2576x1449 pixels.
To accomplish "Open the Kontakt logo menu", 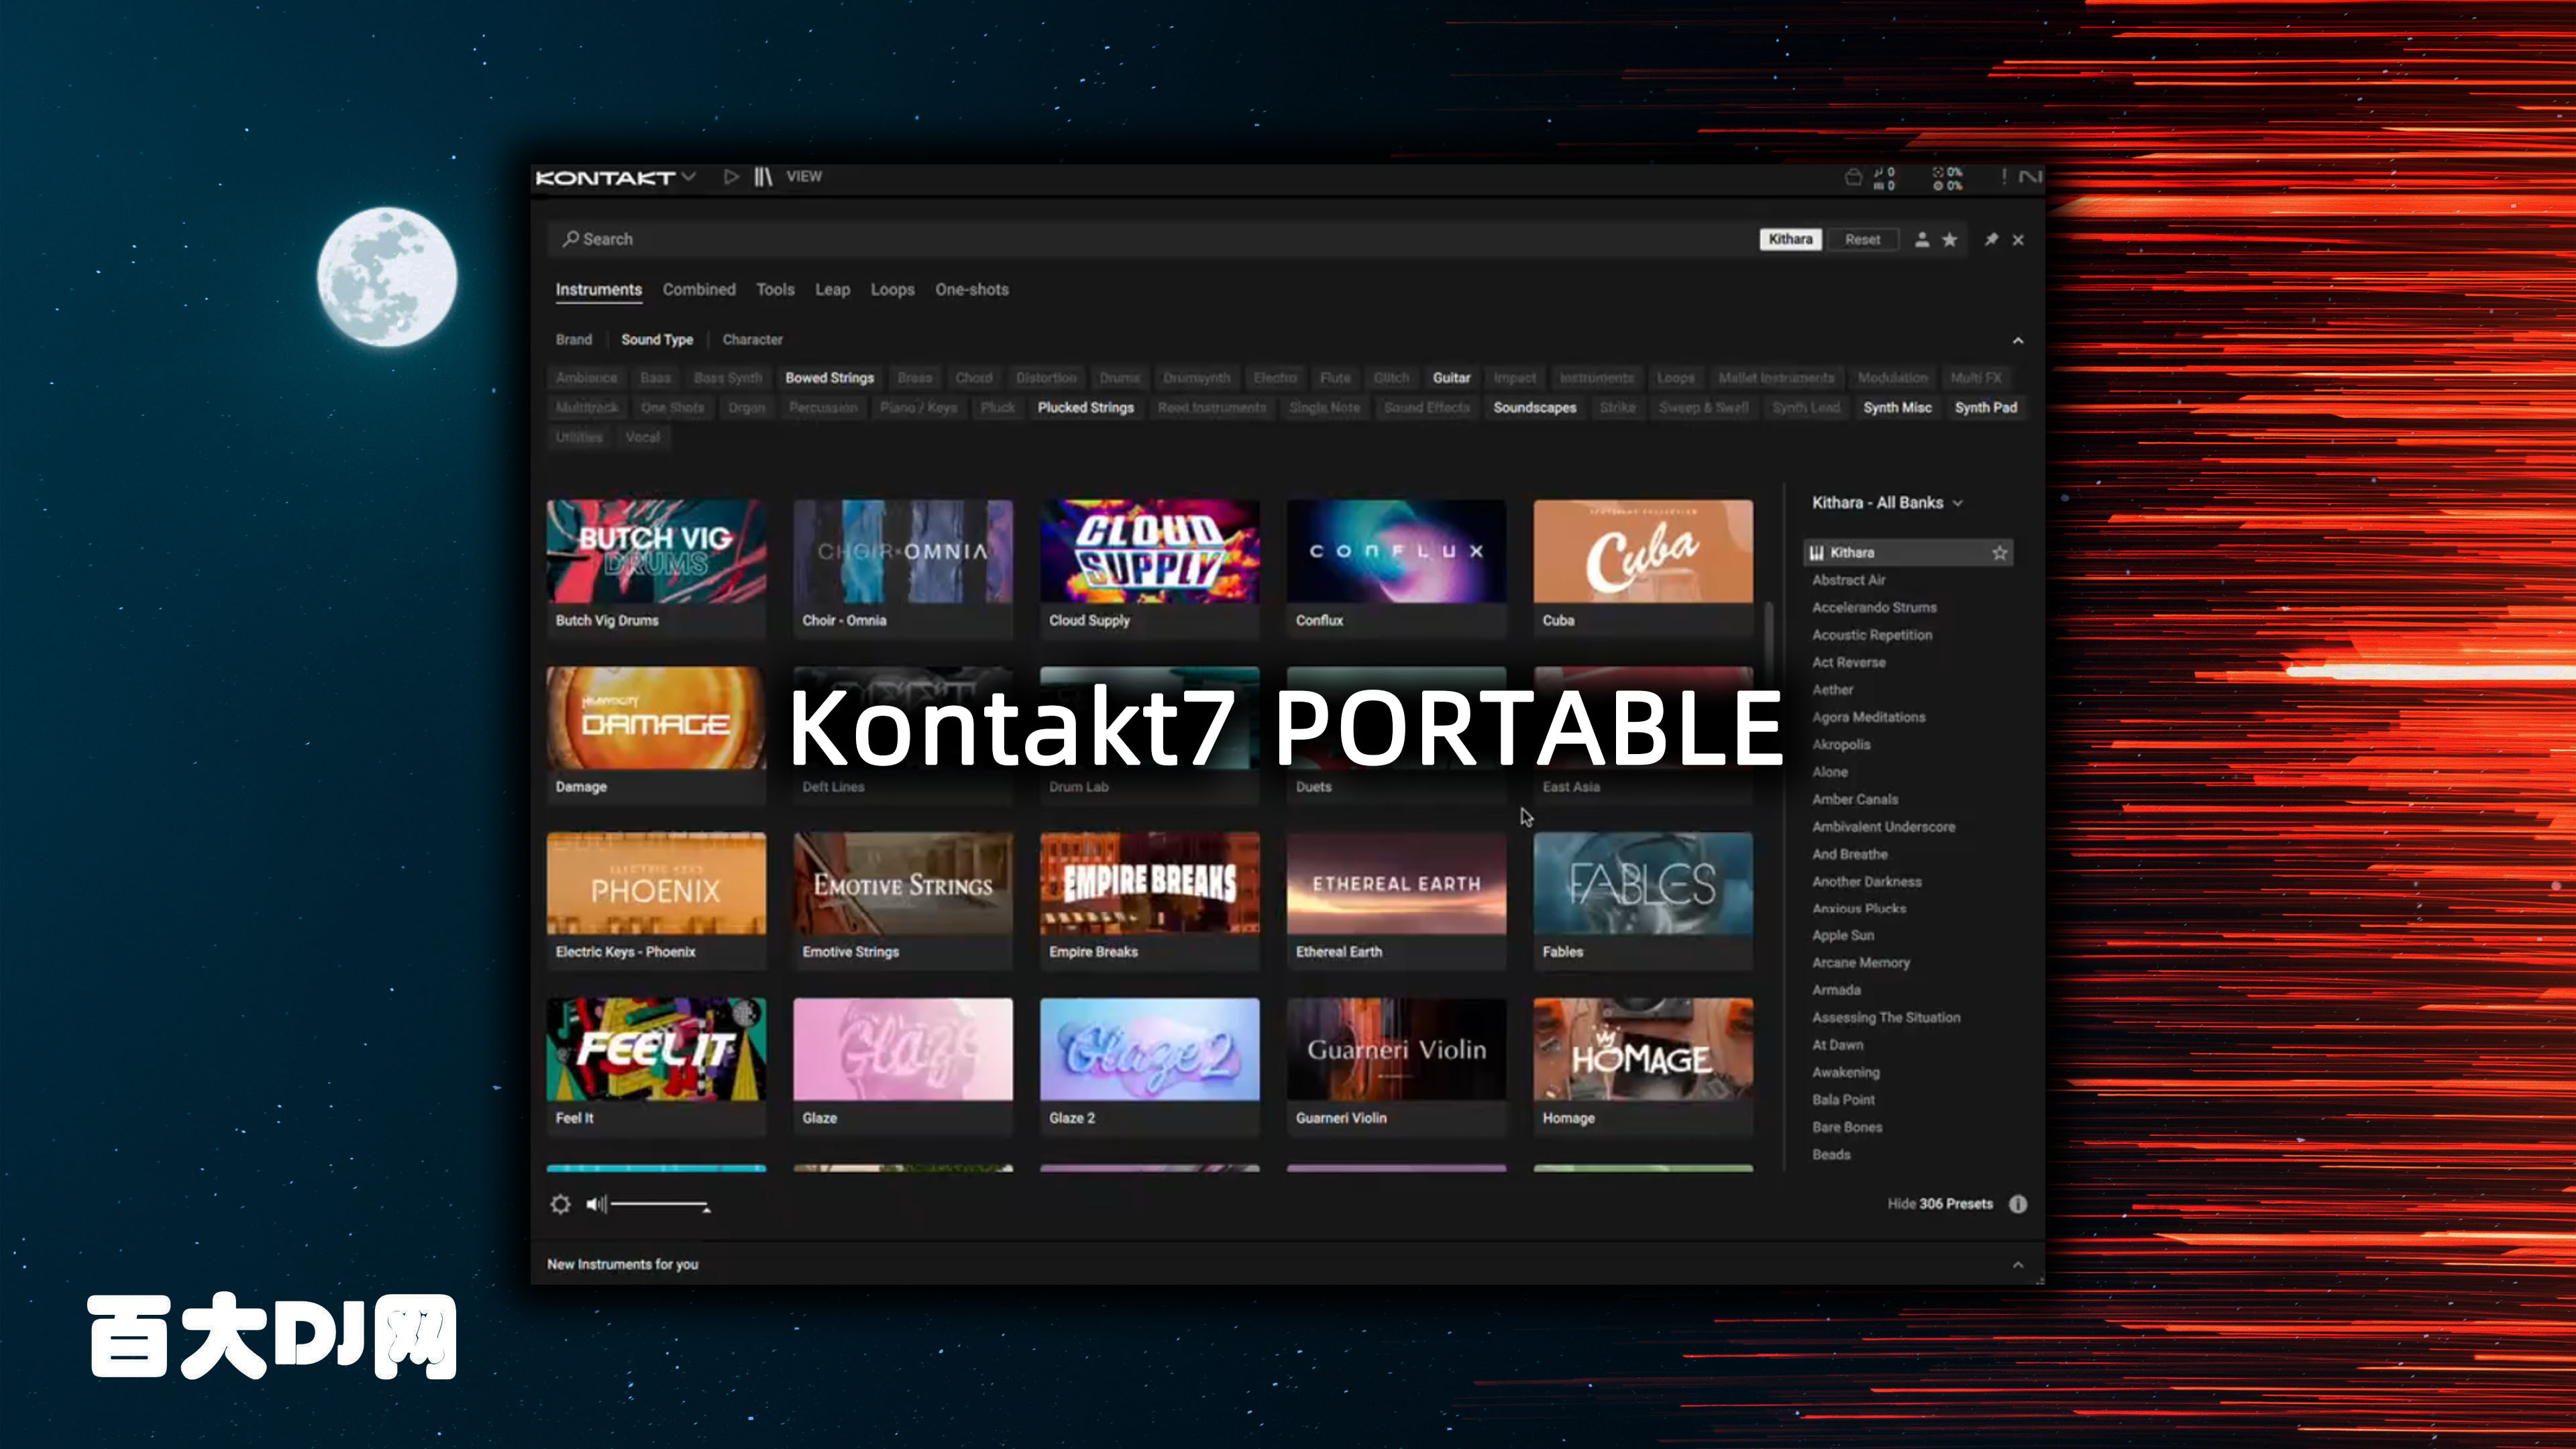I will pyautogui.click(x=615, y=177).
